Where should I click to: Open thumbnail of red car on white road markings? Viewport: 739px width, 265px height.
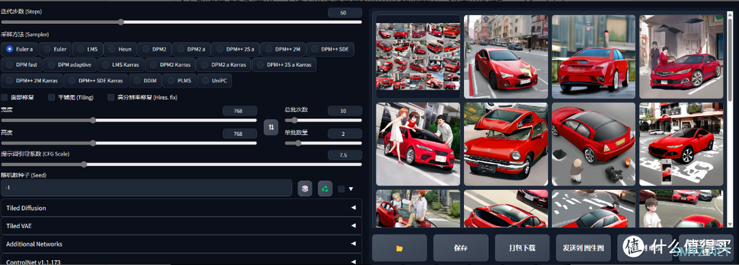pyautogui.click(x=681, y=144)
